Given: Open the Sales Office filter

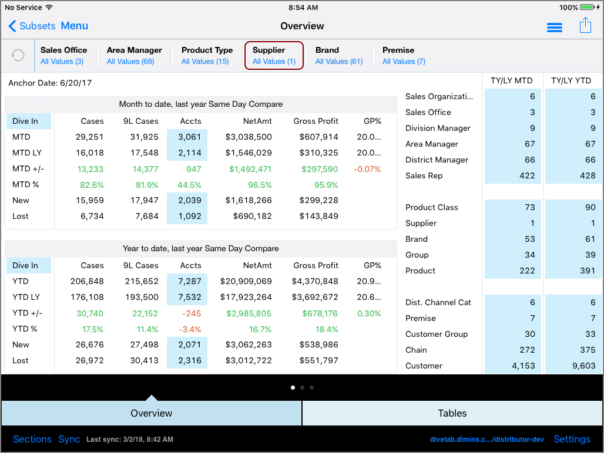Looking at the screenshot, I should click(x=64, y=55).
